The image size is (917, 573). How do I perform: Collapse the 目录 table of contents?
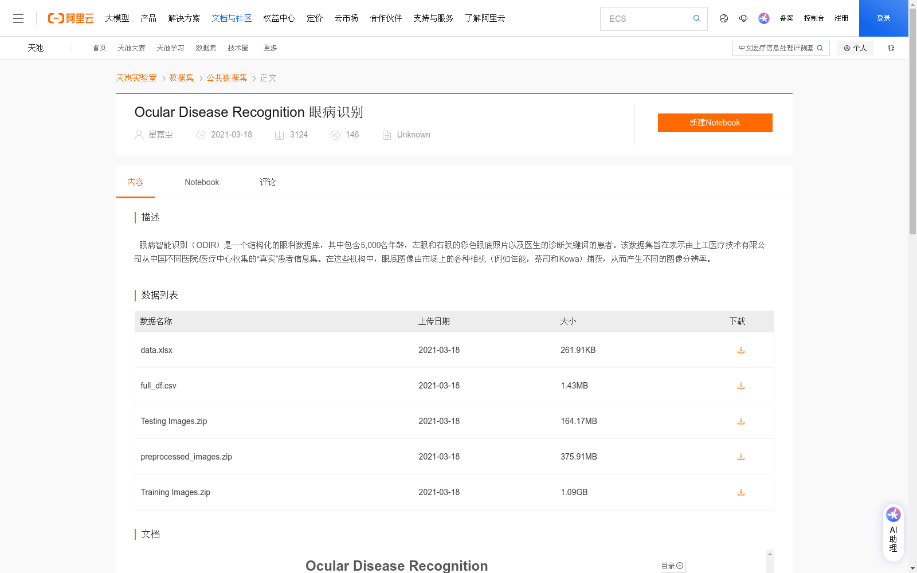672,566
